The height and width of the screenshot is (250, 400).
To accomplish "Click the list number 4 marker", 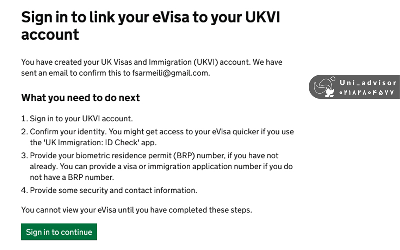I will point(24,190).
